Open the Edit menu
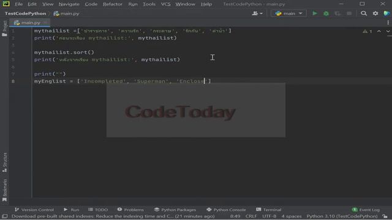Image resolution: width=392 pixels, height=220 pixels. 32,4
